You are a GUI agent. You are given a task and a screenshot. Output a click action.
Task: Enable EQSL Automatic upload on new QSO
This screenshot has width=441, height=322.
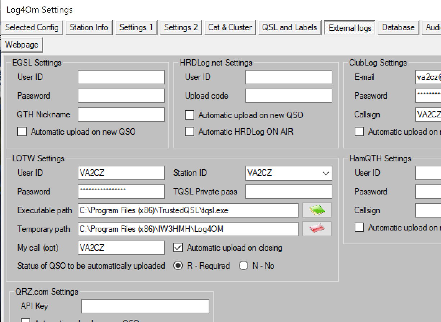[x=22, y=132]
